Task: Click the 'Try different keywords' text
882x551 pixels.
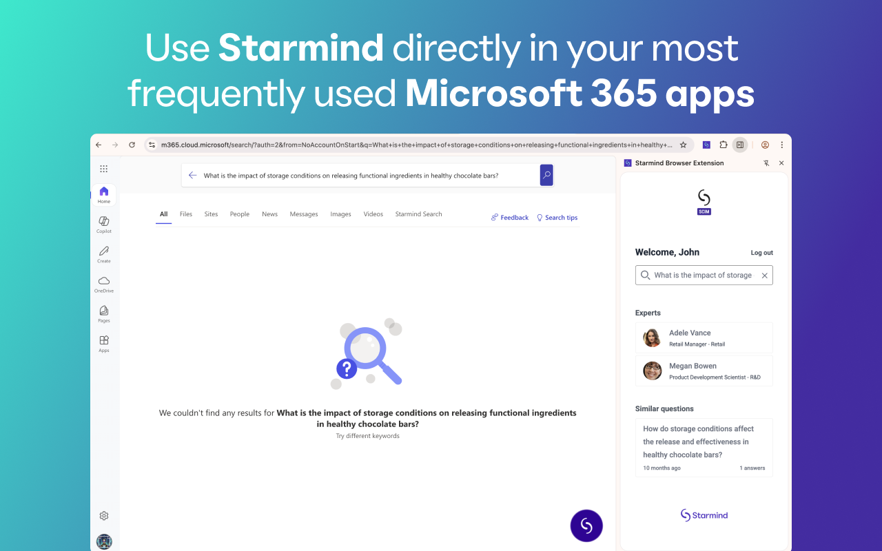Action: pyautogui.click(x=367, y=436)
